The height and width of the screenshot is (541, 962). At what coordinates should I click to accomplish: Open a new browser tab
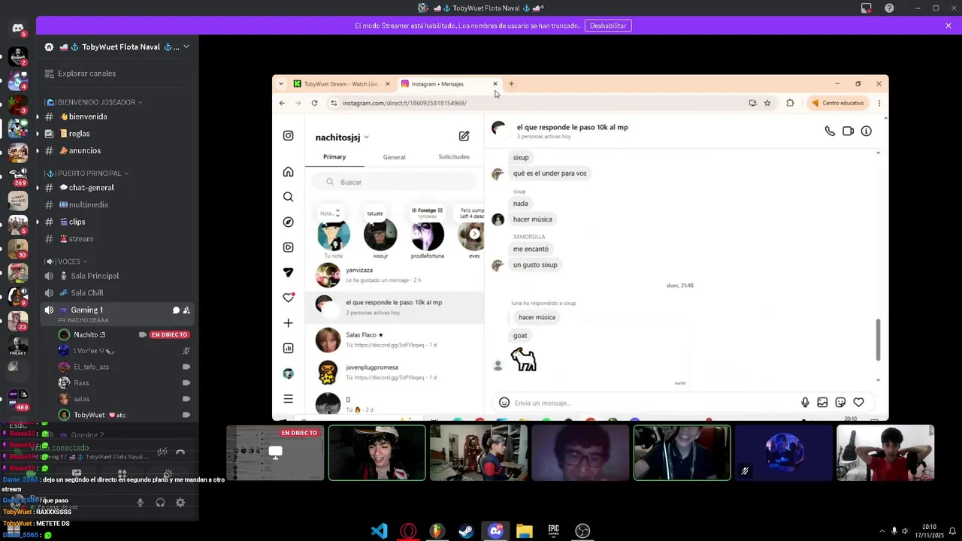(511, 83)
